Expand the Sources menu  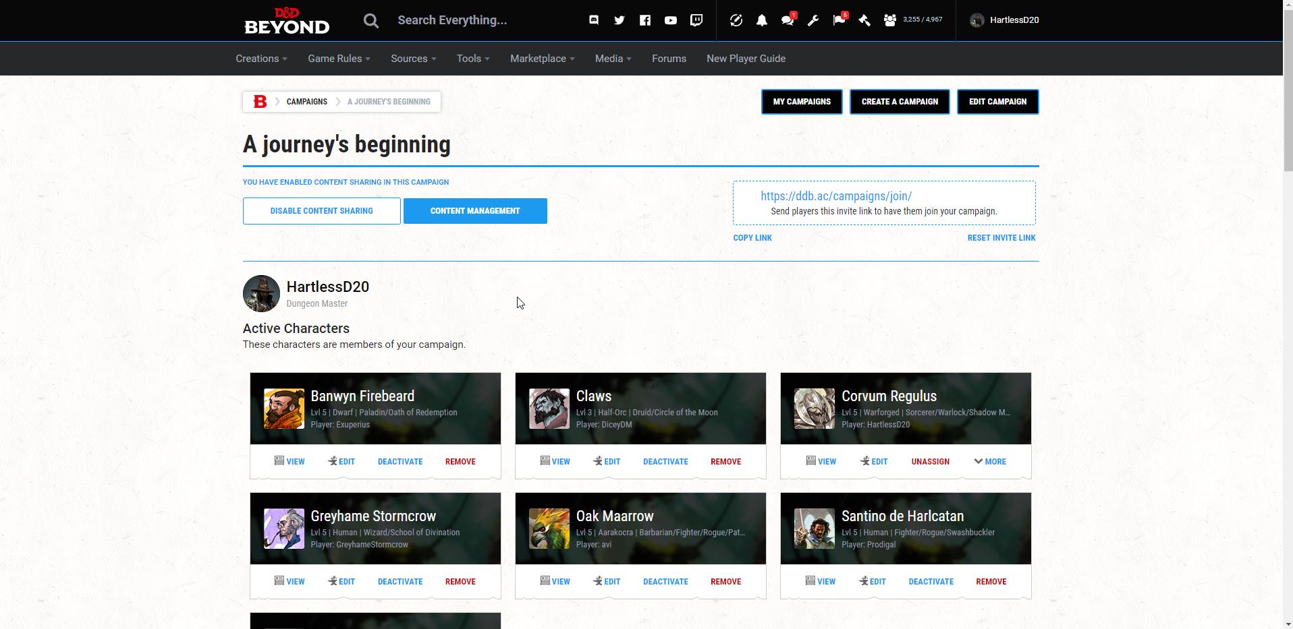(413, 59)
